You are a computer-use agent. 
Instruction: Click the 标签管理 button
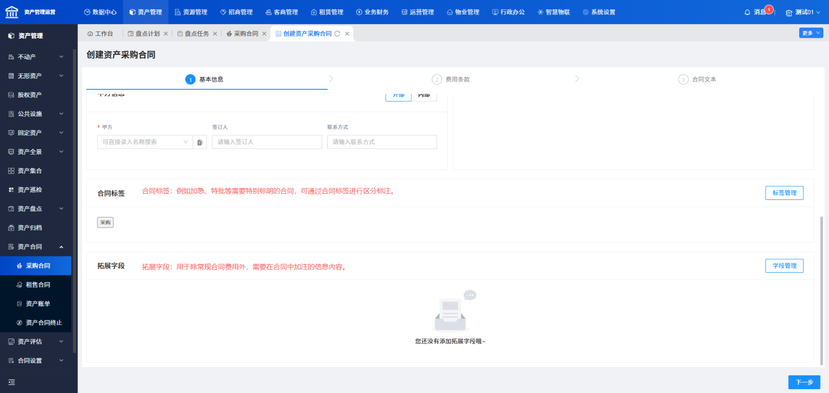[784, 193]
